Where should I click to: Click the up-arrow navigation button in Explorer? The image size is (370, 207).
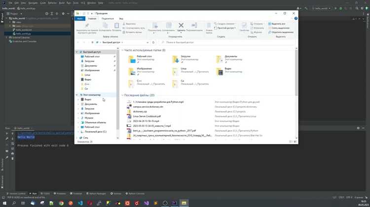pos(92,42)
